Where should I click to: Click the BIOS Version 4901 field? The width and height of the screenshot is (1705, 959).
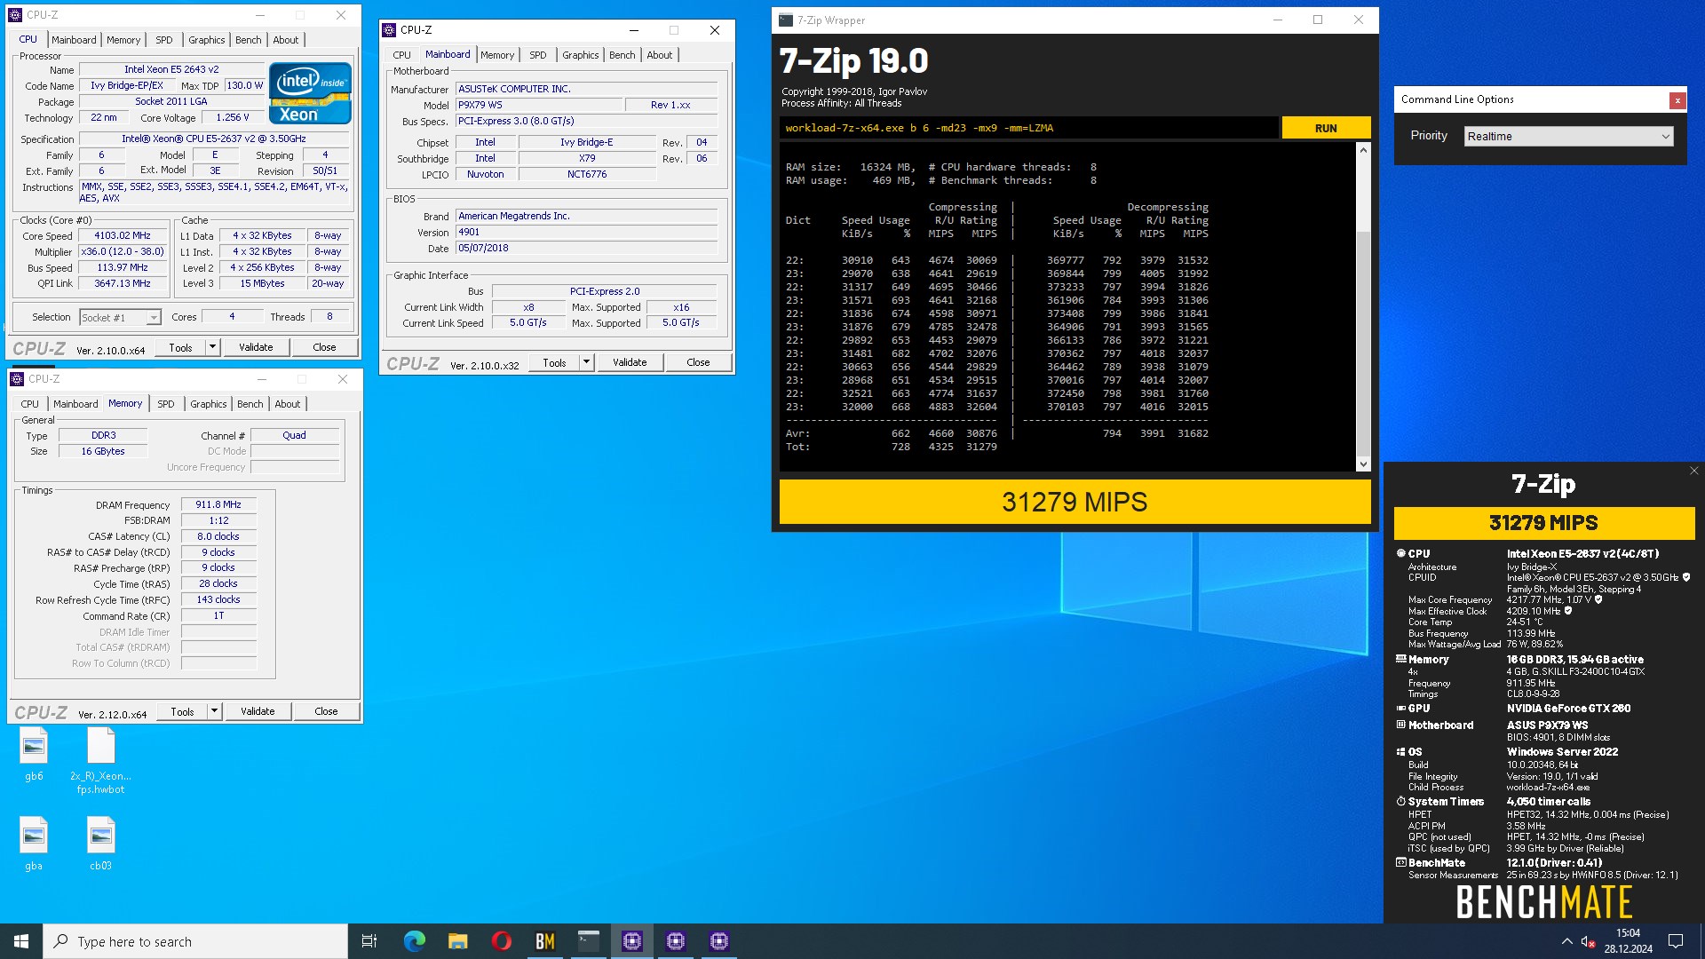[586, 232]
